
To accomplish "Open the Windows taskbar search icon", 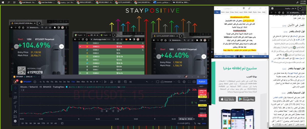I will coord(9,3).
